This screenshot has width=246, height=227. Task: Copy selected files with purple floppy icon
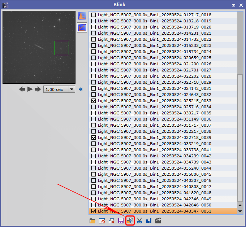click(121, 221)
